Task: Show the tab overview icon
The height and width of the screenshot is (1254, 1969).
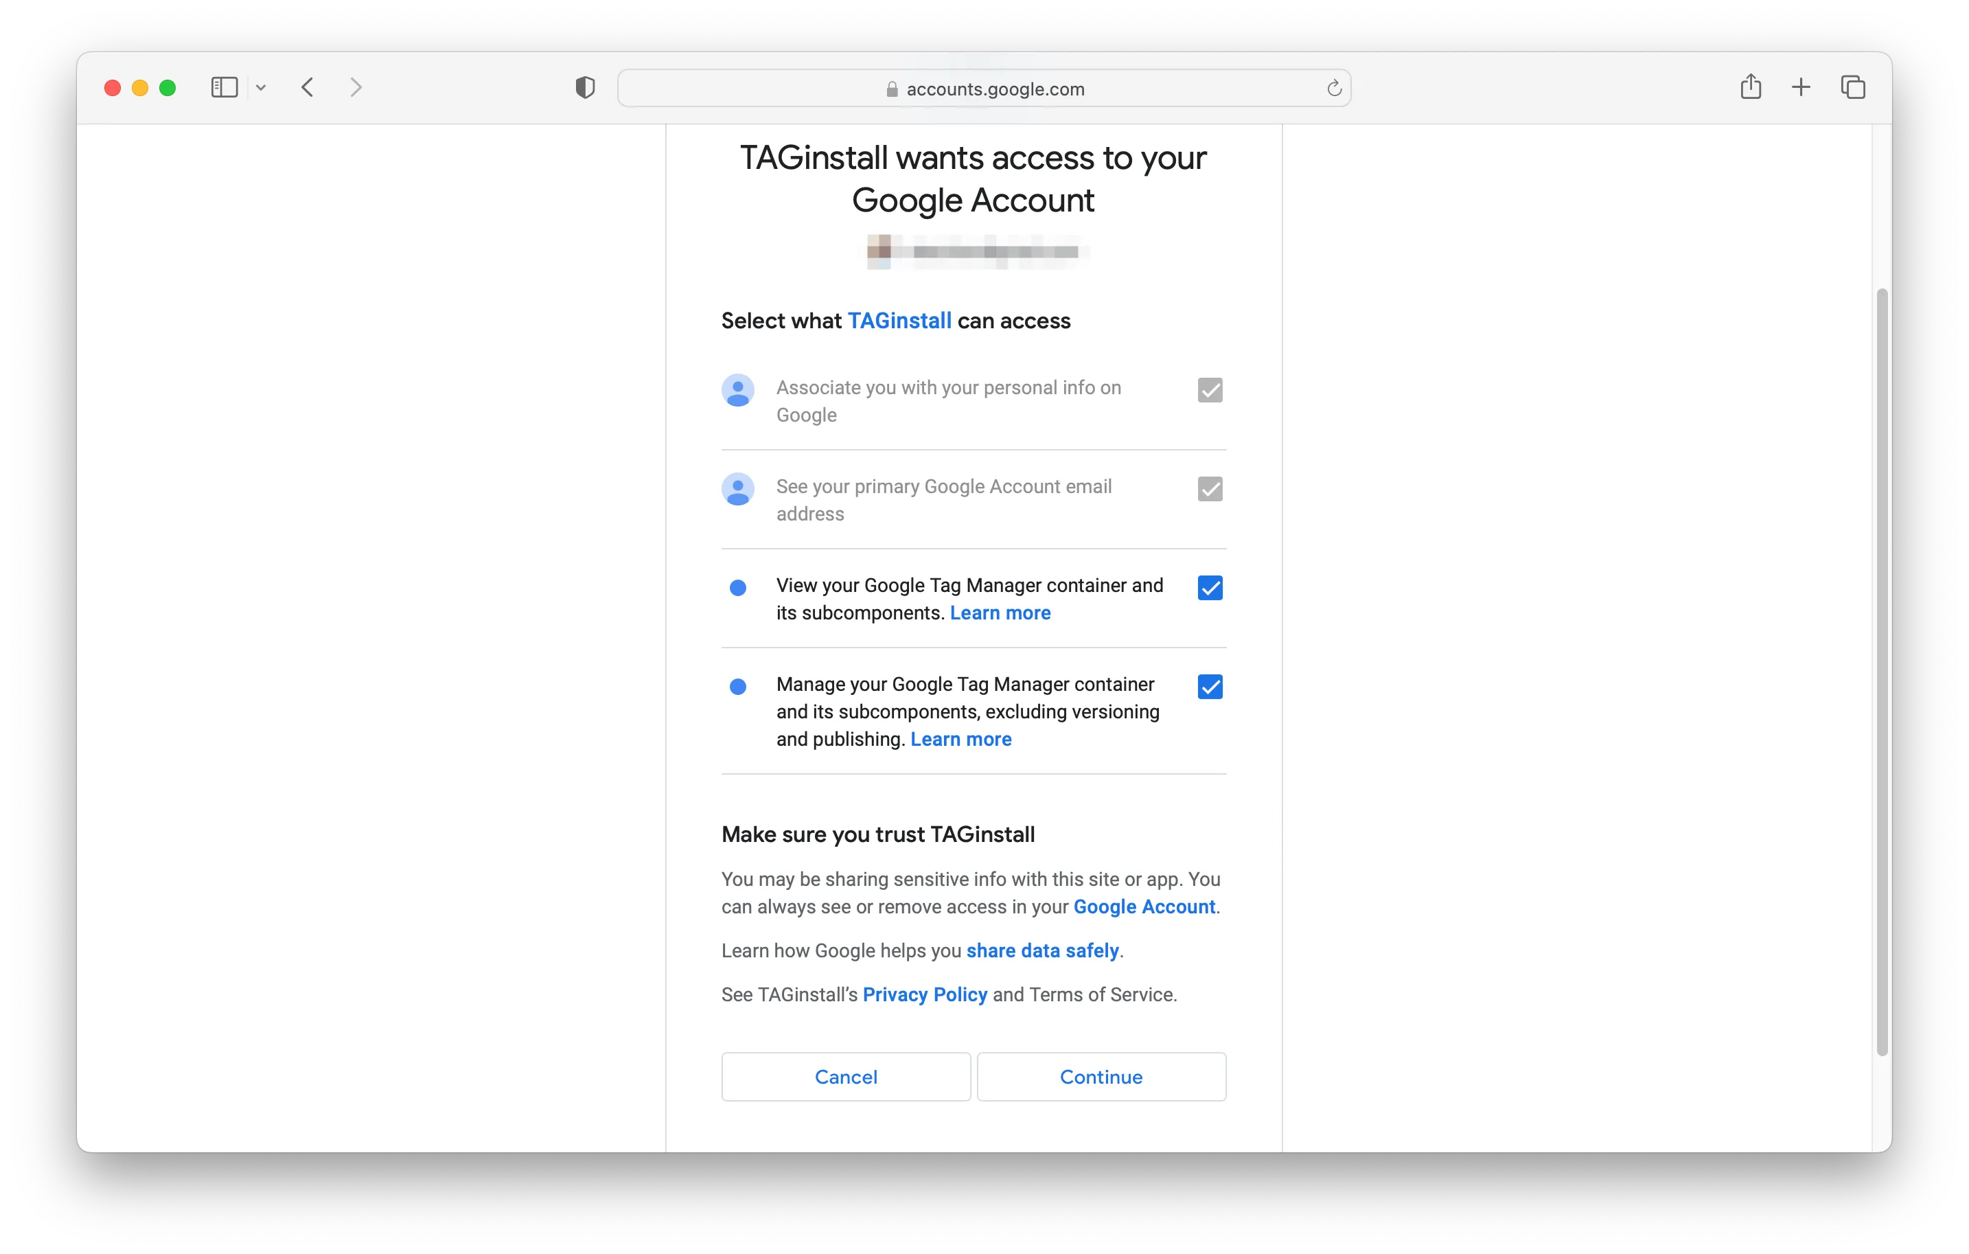Action: pos(1852,87)
